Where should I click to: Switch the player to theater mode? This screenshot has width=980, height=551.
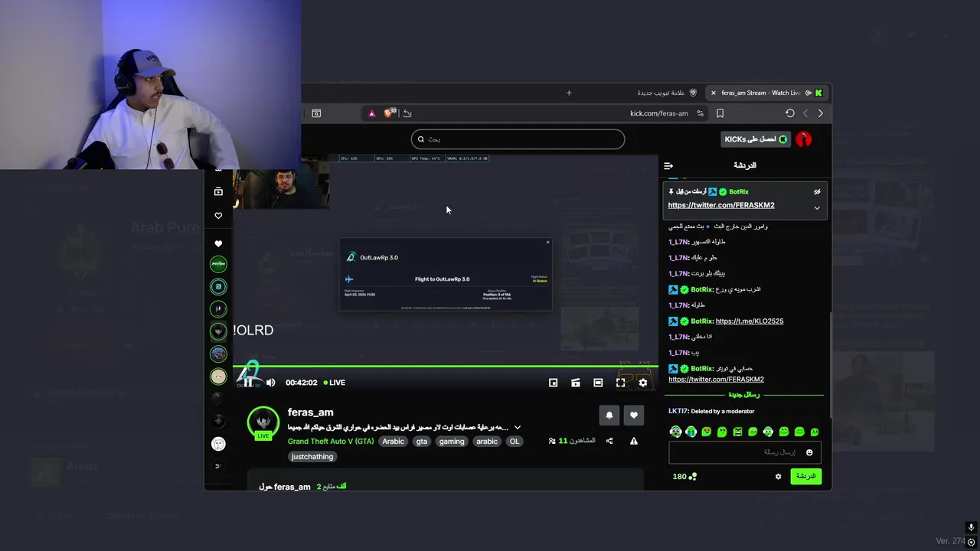598,383
